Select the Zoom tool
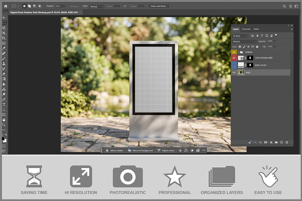The height and width of the screenshot is (201, 302). tap(4, 125)
